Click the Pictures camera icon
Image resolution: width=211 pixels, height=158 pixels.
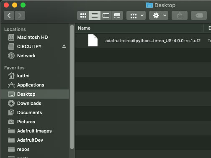pyautogui.click(x=11, y=122)
